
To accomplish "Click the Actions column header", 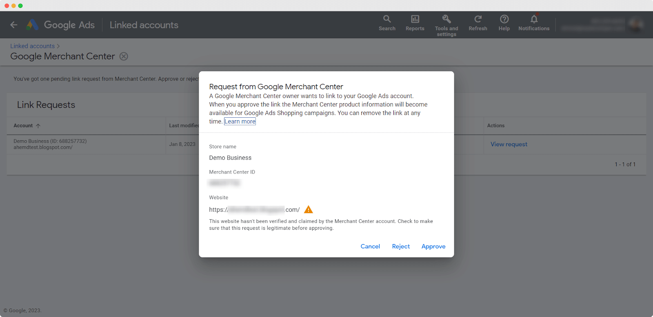I will coord(496,125).
